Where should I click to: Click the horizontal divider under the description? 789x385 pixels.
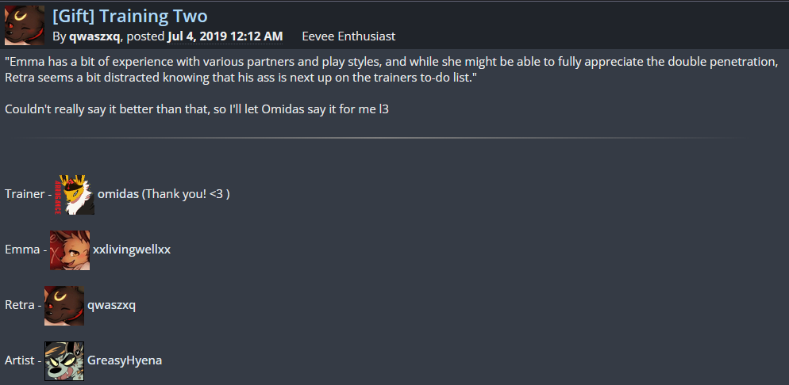click(x=381, y=139)
